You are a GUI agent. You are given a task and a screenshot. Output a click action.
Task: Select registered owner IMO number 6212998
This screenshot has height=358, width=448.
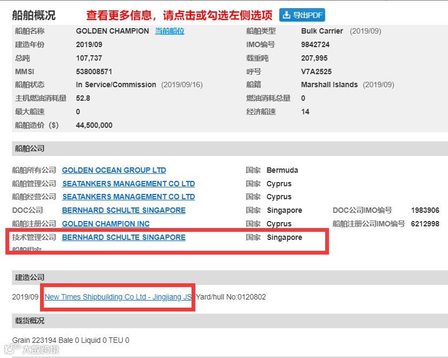coord(425,224)
